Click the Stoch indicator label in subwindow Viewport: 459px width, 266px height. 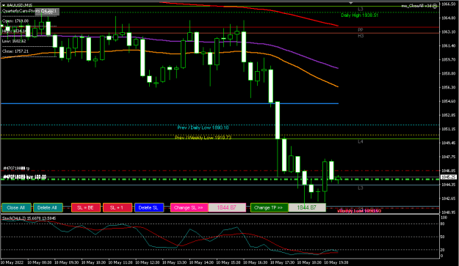click(x=29, y=218)
